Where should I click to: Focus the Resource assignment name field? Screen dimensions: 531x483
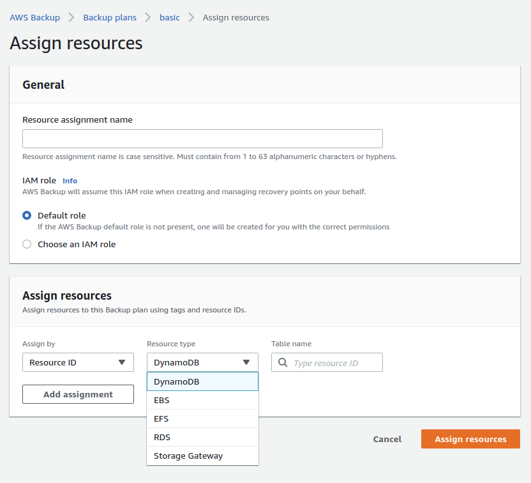[x=202, y=139]
